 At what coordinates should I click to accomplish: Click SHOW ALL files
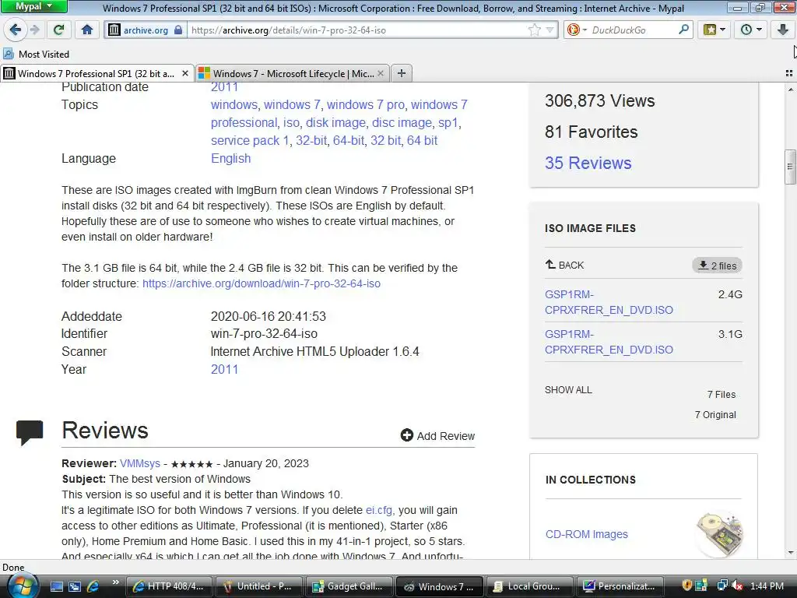click(x=568, y=390)
